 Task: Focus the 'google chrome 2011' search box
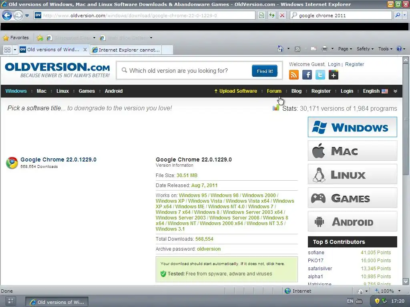click(341, 16)
